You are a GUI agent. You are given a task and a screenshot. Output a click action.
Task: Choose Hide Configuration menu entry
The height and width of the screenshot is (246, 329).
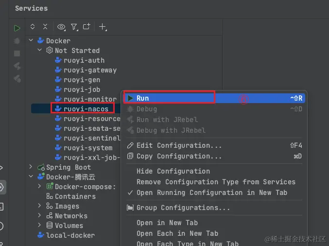[x=214, y=171]
